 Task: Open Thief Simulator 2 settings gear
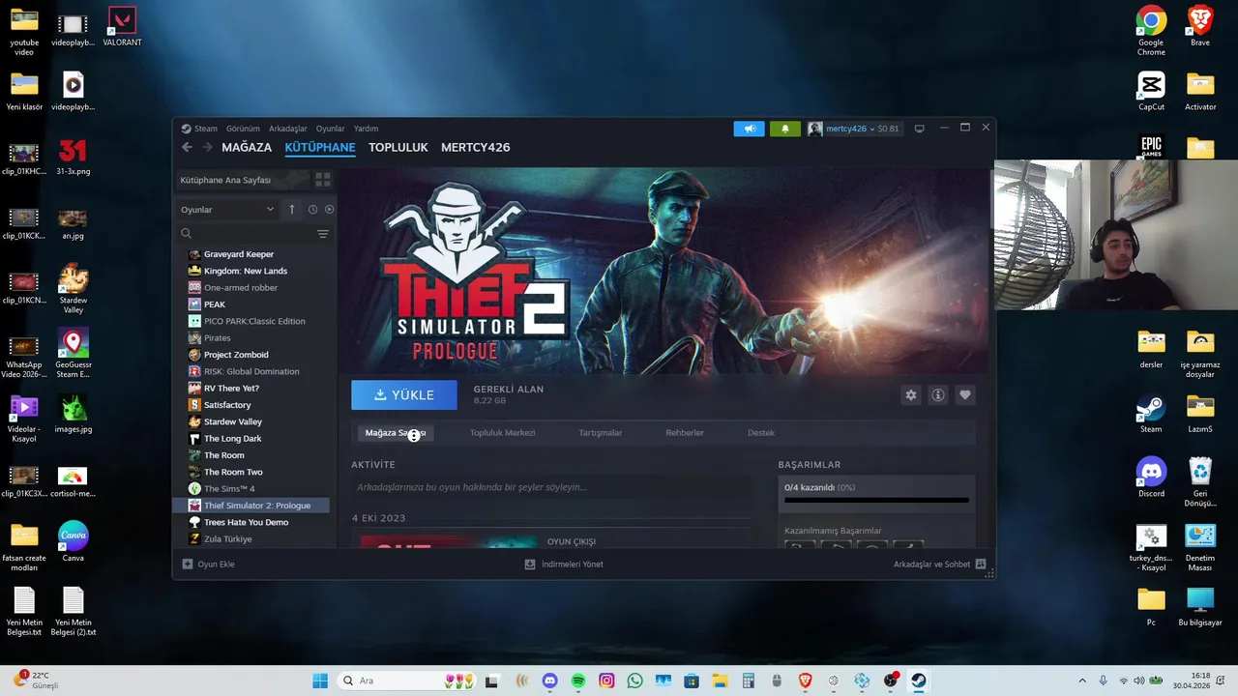[x=910, y=395]
